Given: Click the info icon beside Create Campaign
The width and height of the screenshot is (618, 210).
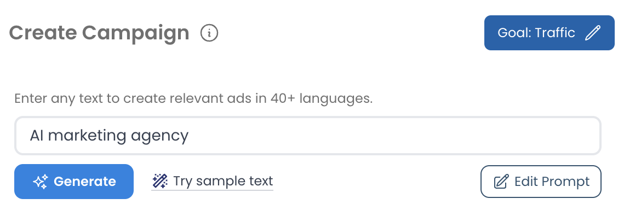Looking at the screenshot, I should pyautogui.click(x=209, y=33).
